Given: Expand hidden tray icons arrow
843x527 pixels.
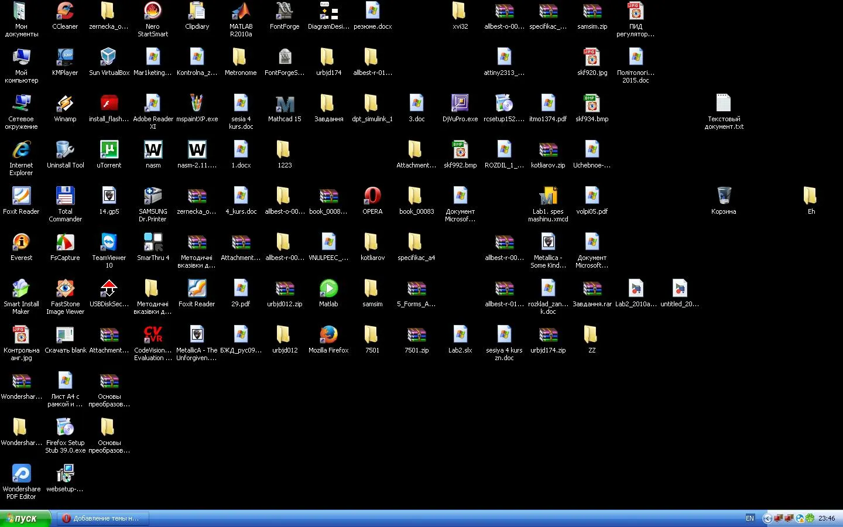Looking at the screenshot, I should [x=767, y=518].
